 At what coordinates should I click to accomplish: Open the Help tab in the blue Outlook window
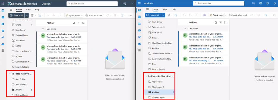174,9
